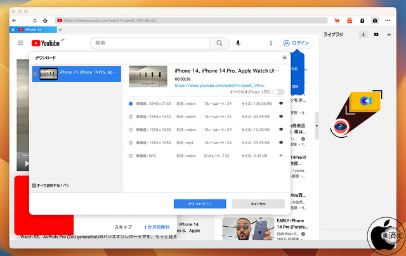Viewport: 406px width, 256px height.
Task: Select 1920 x 1080 webm option
Action: pyautogui.click(x=131, y=130)
